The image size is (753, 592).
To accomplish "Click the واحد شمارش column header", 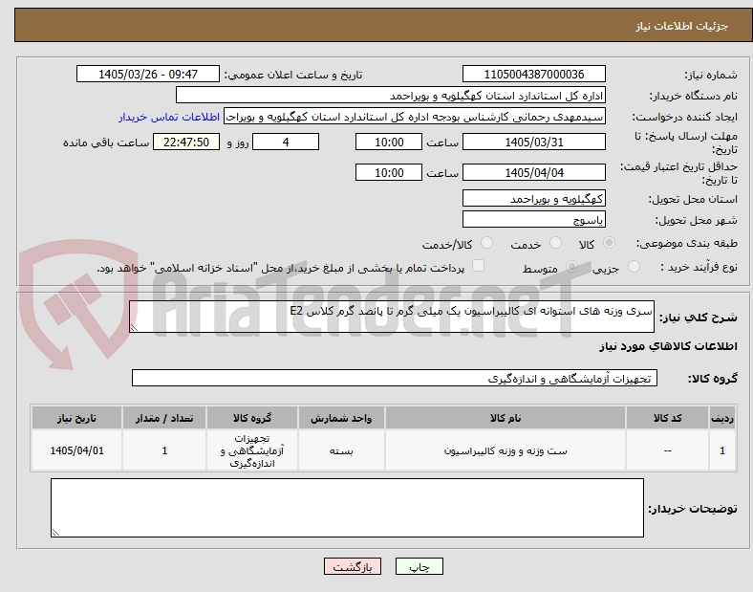I will click(x=341, y=418).
